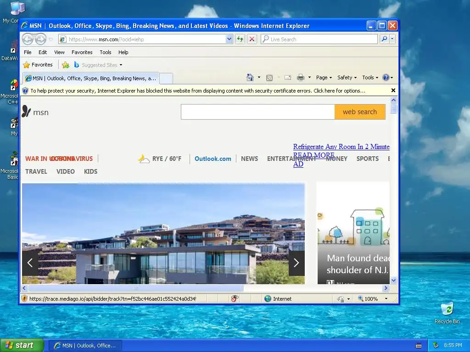Click the Live Search input field

pos(319,39)
